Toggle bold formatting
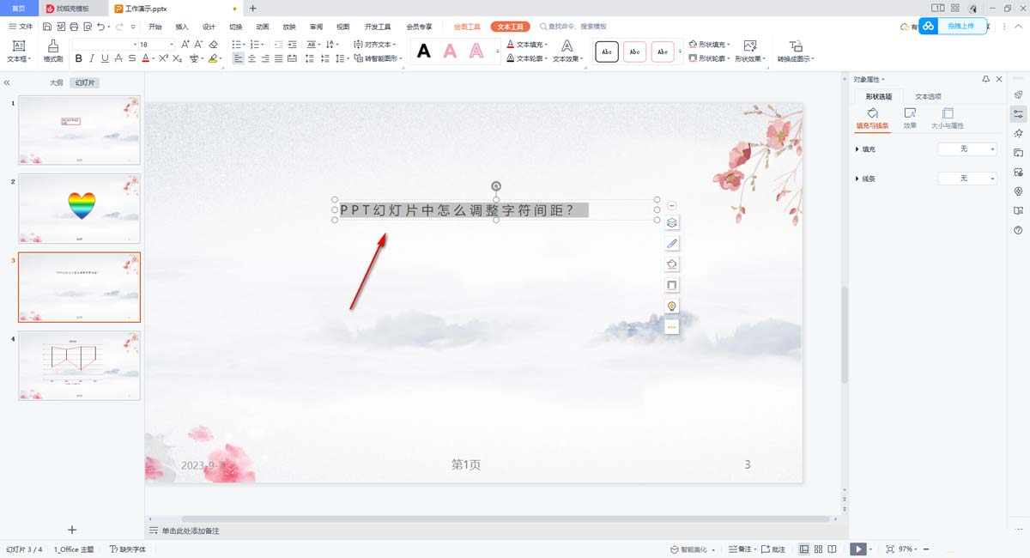The height and width of the screenshot is (558, 1030). pos(79,59)
